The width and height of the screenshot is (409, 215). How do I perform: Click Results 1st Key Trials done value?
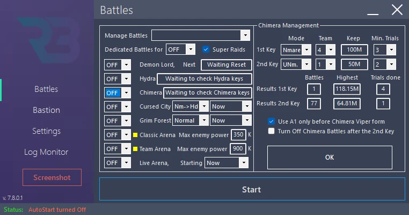pos(383,89)
